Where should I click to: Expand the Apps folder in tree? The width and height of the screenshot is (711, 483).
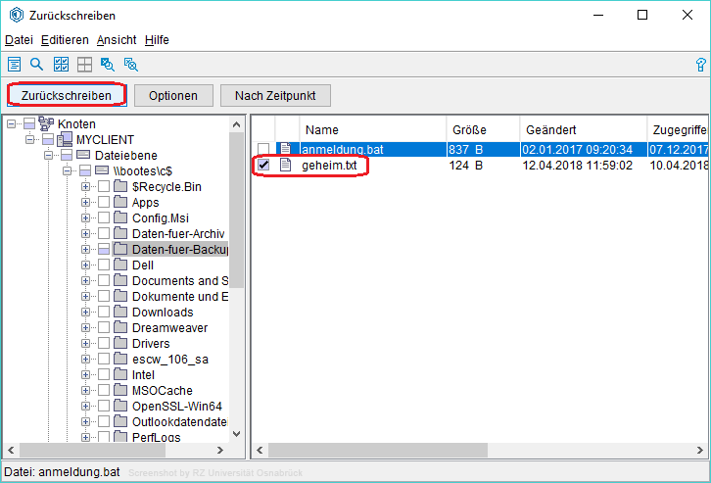86,203
